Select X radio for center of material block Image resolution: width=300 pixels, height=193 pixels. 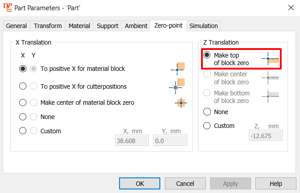coord(23,103)
